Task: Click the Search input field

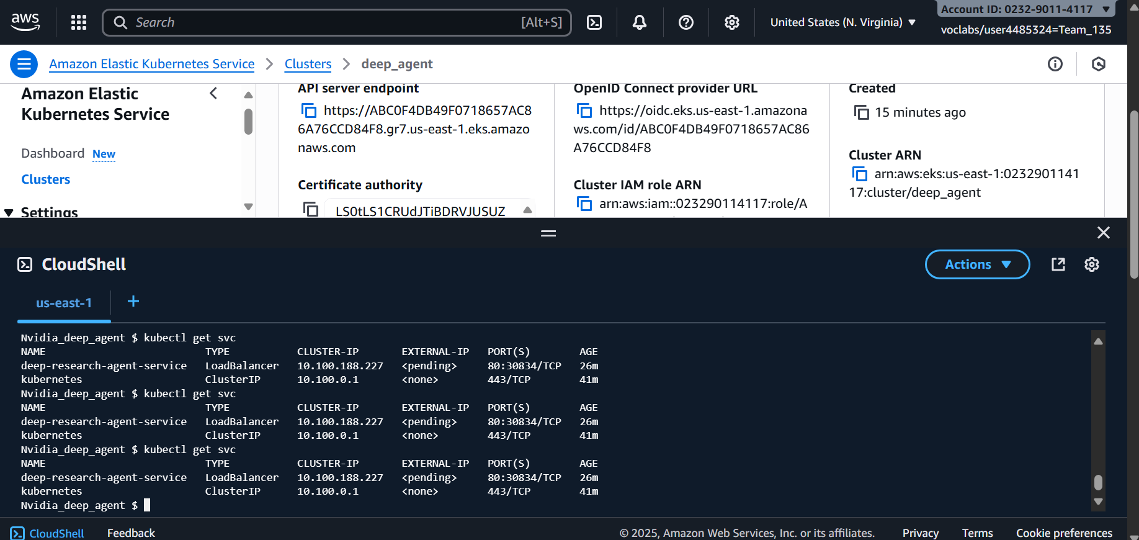Action: tap(337, 22)
